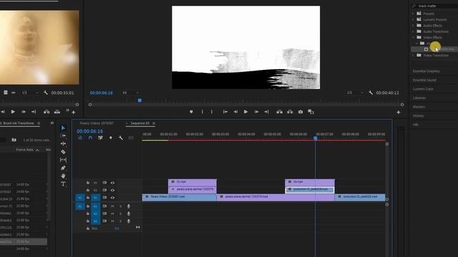Expand Lumetri Presets folder

coord(413,19)
